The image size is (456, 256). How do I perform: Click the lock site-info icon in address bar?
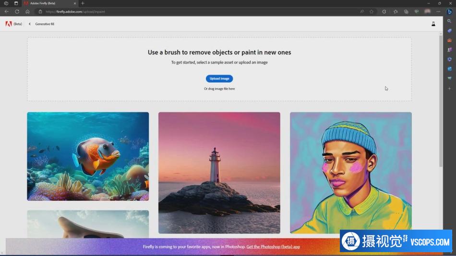[x=40, y=12]
